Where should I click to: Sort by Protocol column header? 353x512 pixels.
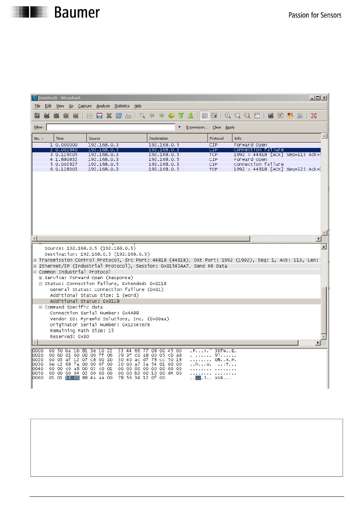click(220, 138)
